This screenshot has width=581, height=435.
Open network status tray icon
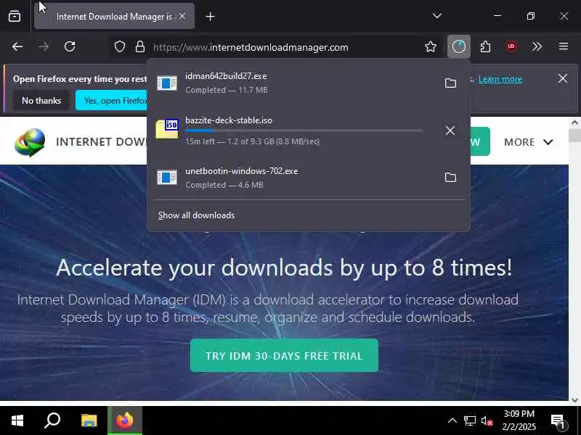469,420
